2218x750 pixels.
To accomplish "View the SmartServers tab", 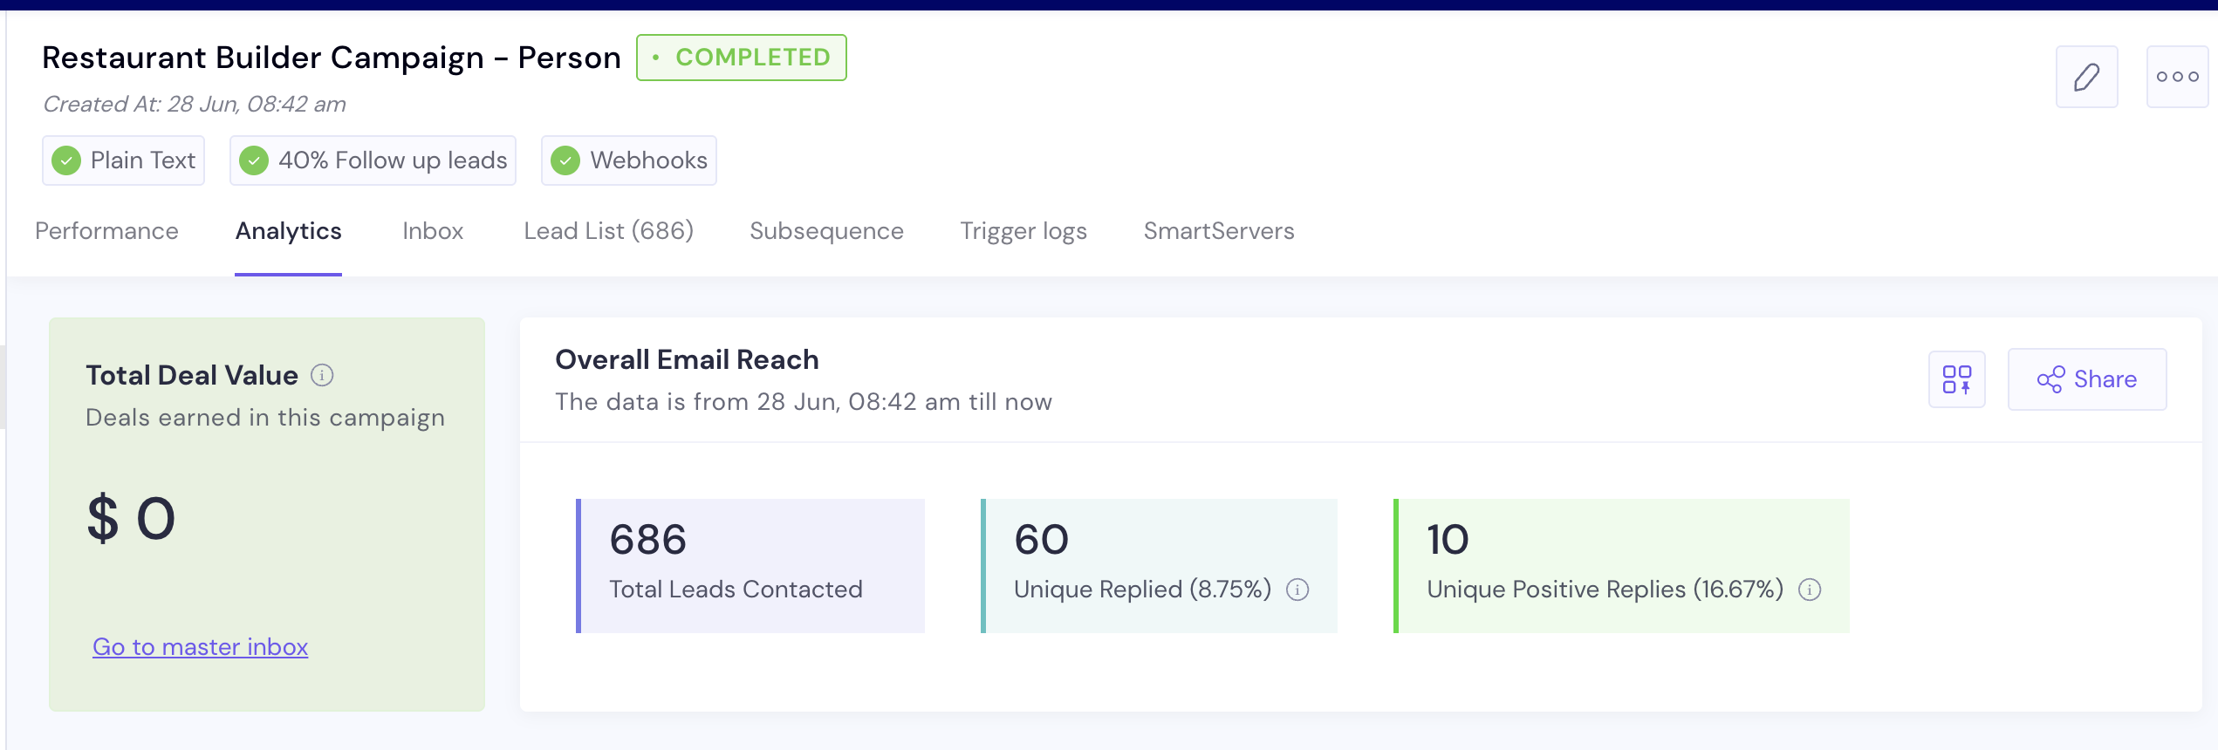I will (1219, 231).
